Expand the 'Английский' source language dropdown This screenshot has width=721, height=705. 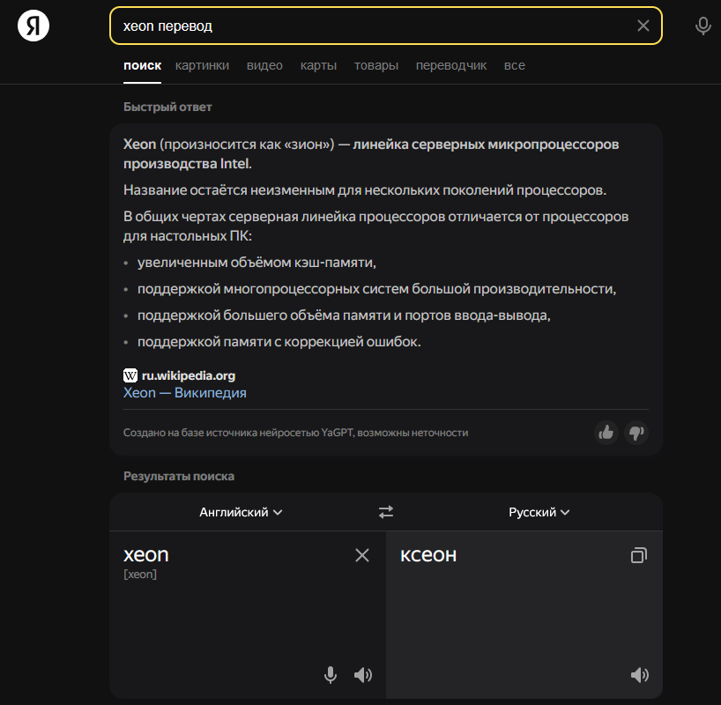click(241, 512)
